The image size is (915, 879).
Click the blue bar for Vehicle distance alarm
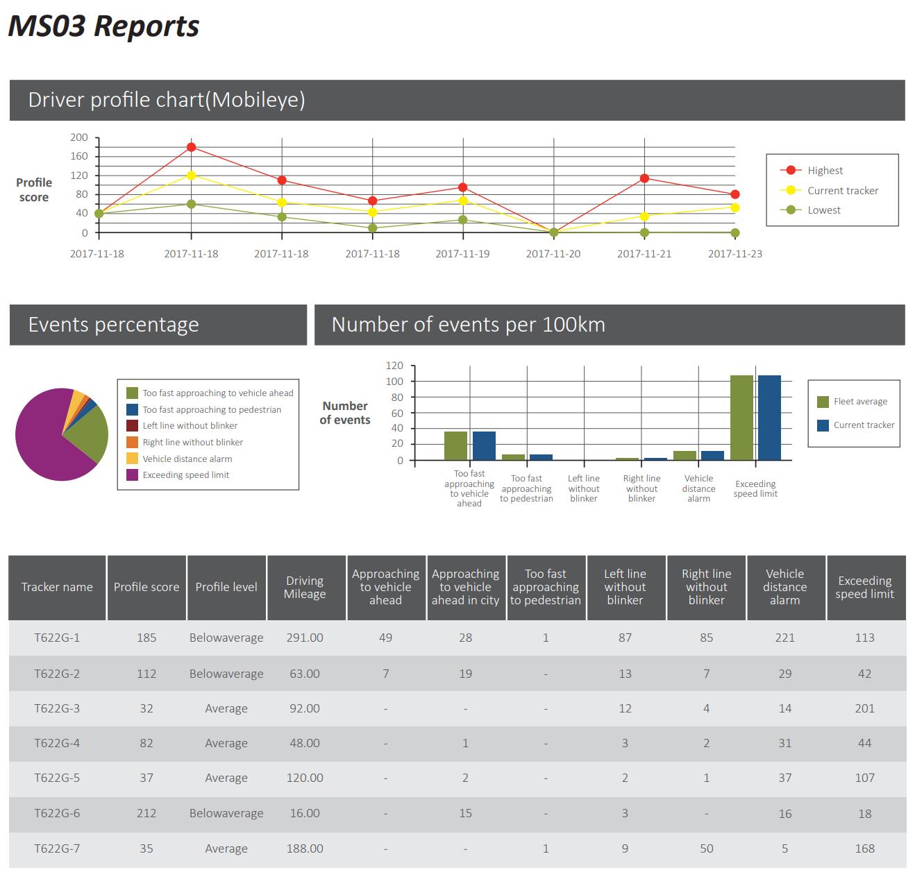point(712,455)
